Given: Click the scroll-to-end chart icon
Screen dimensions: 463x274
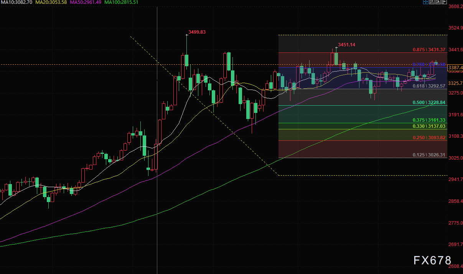Looking at the screenshot, I should click(x=438, y=2).
